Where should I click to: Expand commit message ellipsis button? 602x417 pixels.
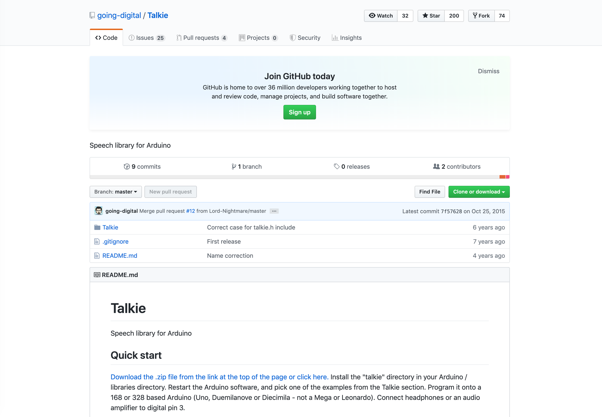click(274, 211)
